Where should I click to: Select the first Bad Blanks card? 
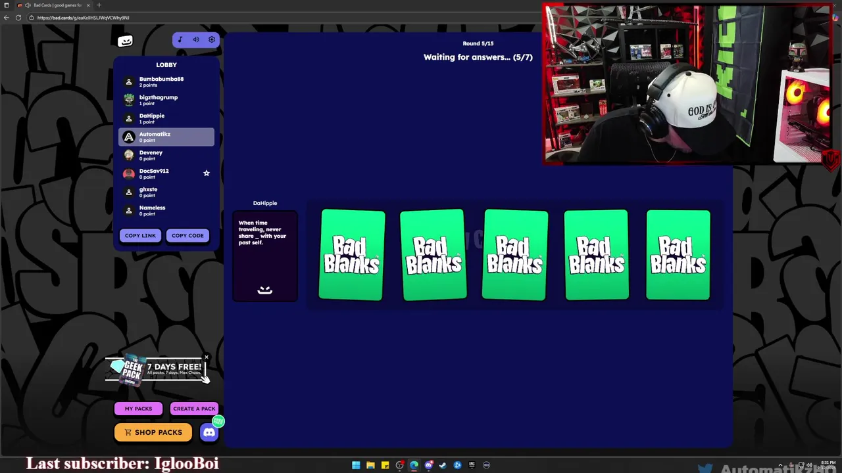click(352, 255)
